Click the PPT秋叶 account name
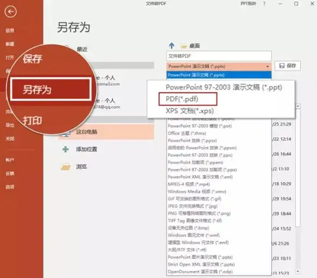The height and width of the screenshot is (278, 317). click(x=248, y=4)
